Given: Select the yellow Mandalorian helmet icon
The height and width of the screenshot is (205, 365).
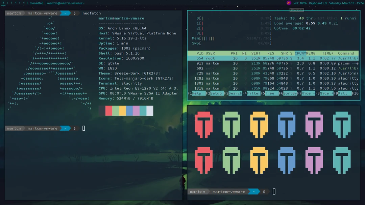Looking at the screenshot, I should 259,125.
